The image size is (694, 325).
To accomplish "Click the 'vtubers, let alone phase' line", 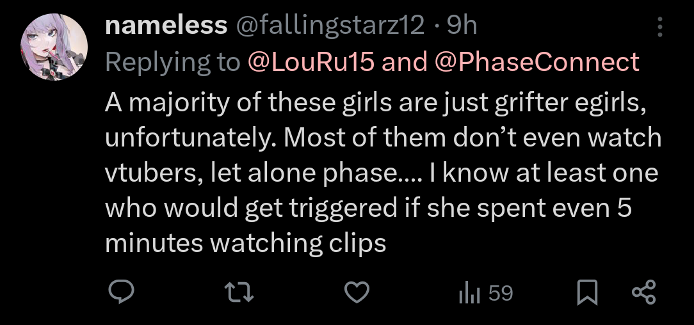I will pos(252,173).
